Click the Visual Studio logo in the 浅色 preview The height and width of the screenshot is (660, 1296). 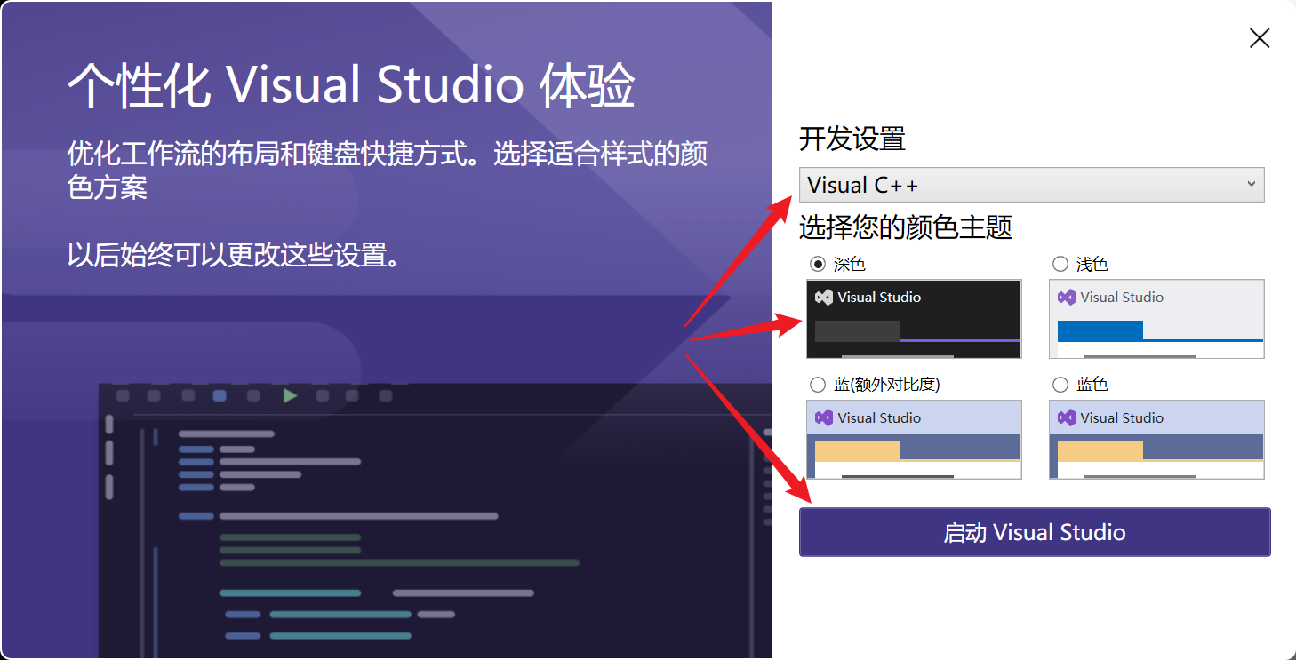coord(1065,297)
